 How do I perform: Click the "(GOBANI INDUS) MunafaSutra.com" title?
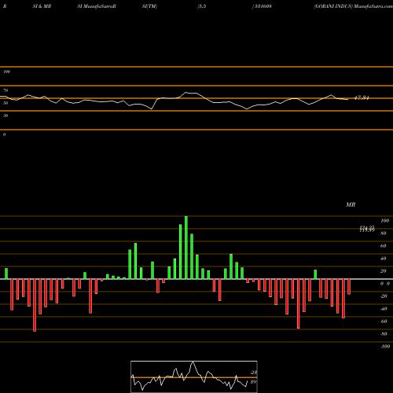[x=353, y=6]
